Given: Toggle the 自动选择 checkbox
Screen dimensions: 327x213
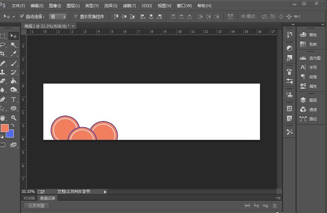Looking at the screenshot, I should coord(22,16).
